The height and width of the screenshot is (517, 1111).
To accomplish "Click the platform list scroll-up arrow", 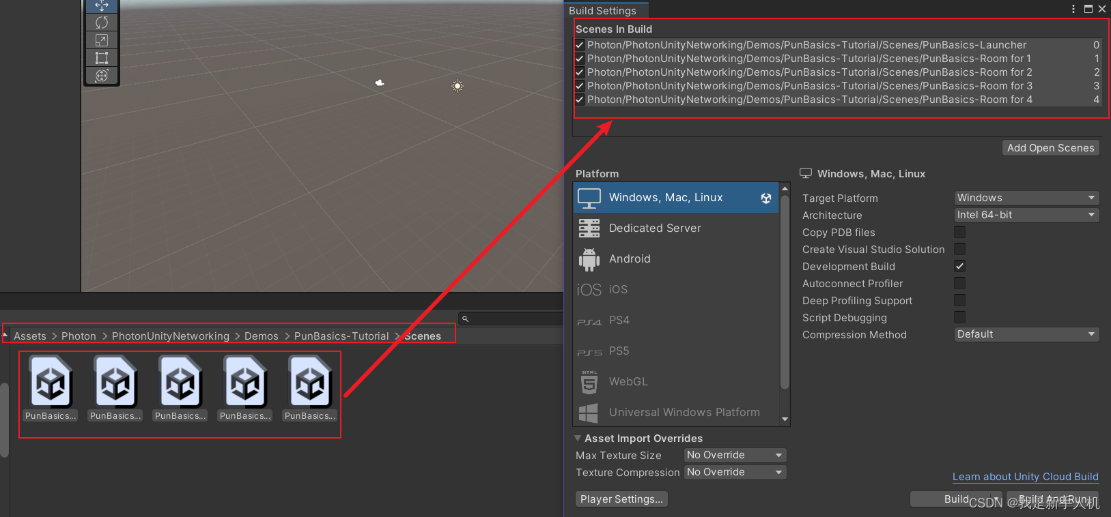I will (x=785, y=188).
